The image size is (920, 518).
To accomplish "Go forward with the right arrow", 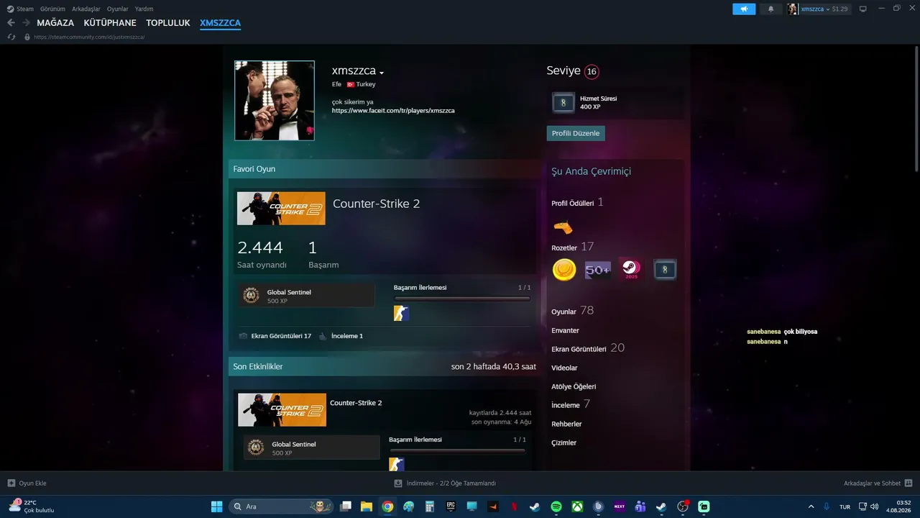I will [26, 23].
